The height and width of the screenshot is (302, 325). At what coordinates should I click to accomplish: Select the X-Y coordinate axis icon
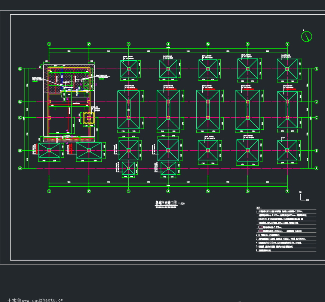click(304, 196)
